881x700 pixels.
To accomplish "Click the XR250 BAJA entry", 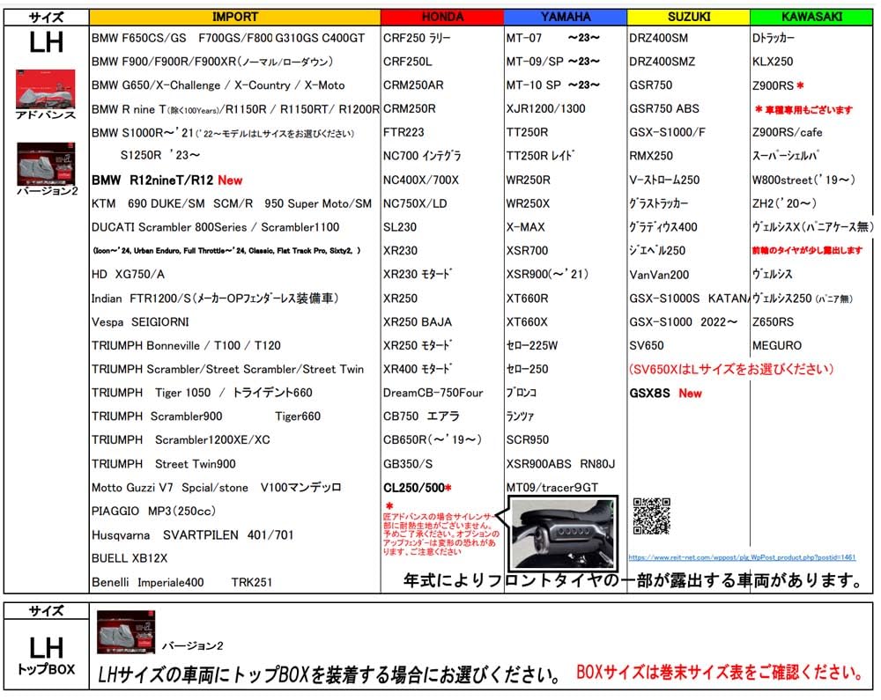I will tap(417, 321).
